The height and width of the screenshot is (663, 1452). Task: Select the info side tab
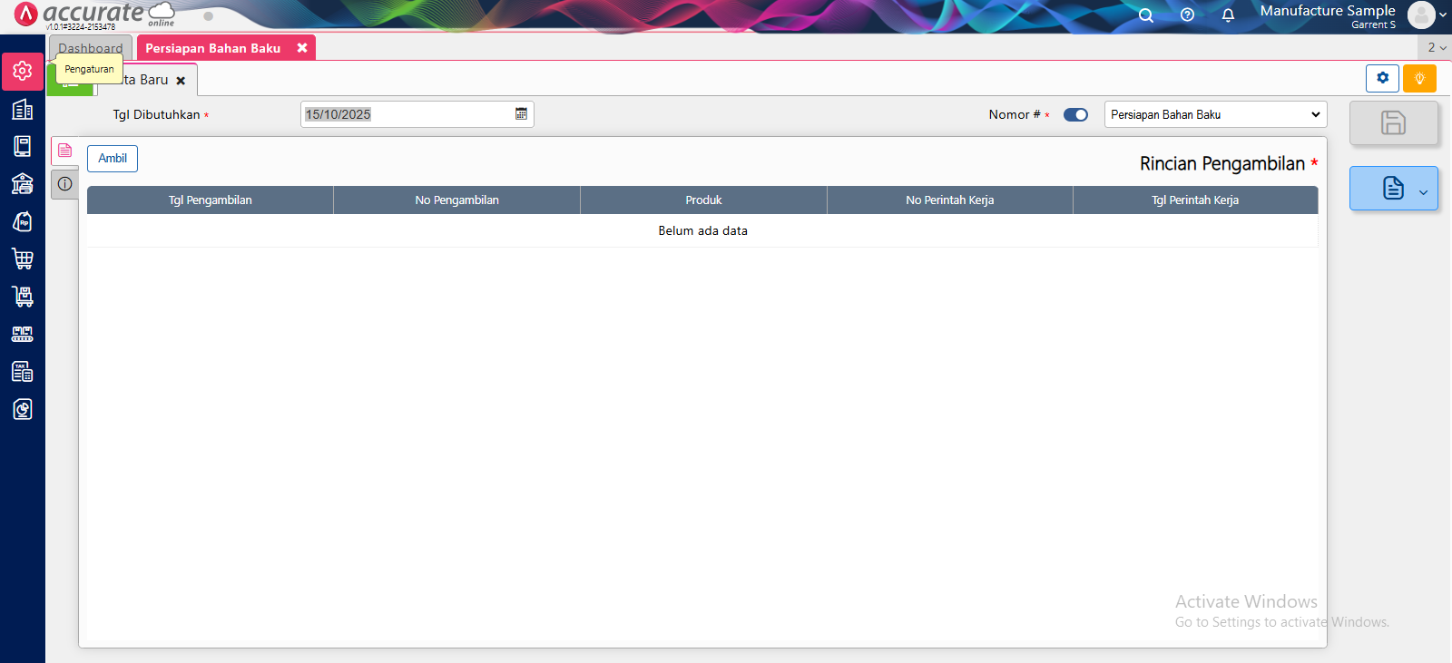[65, 184]
